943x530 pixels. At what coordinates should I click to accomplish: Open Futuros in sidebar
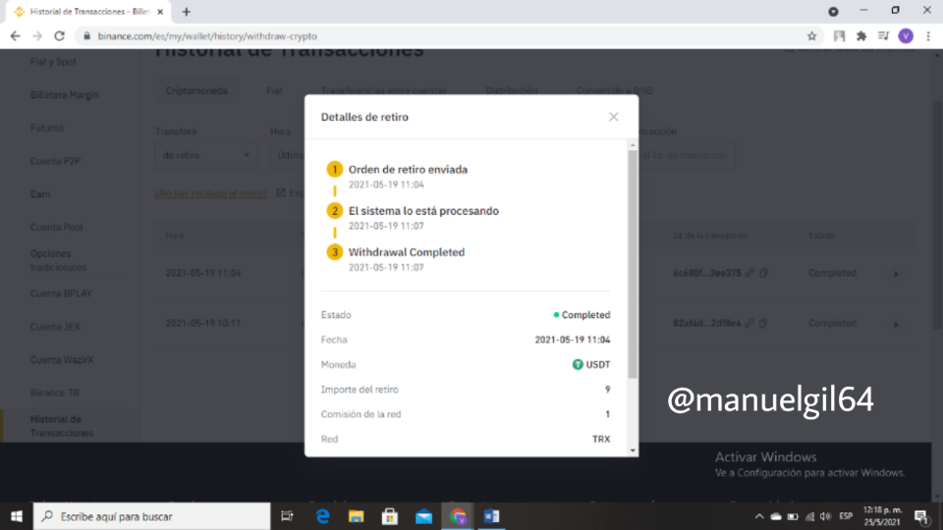click(47, 128)
